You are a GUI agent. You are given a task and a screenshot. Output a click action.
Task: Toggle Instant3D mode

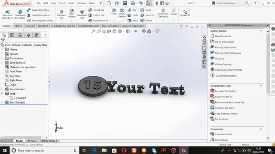coord(185,13)
